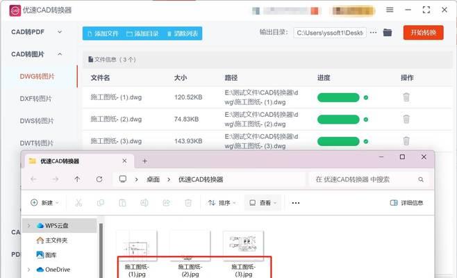The width and height of the screenshot is (457, 278).
Task: Click the progress bar for 施工图纸- (3).dwg
Action: (x=338, y=142)
